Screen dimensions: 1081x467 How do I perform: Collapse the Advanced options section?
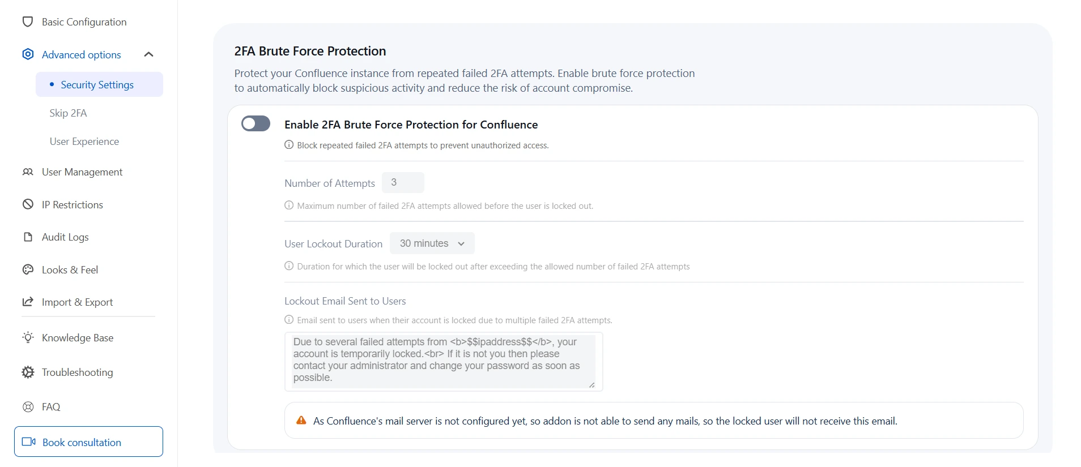click(148, 54)
